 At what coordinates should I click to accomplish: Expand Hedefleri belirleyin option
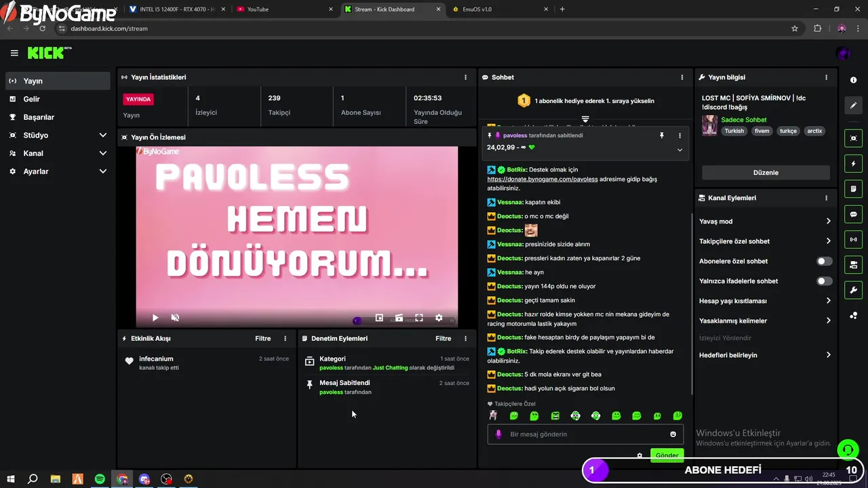tap(765, 355)
